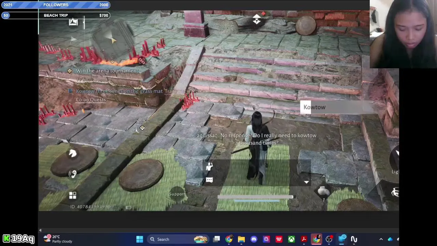437x246 pixels.
Task: Open Co-op Quests link
Action: (91, 100)
